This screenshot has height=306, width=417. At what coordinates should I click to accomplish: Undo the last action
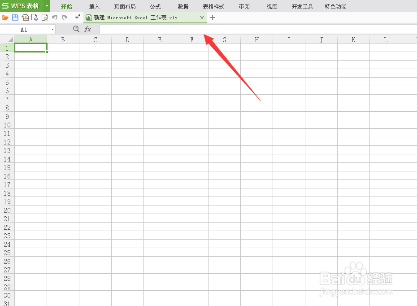[x=54, y=17]
